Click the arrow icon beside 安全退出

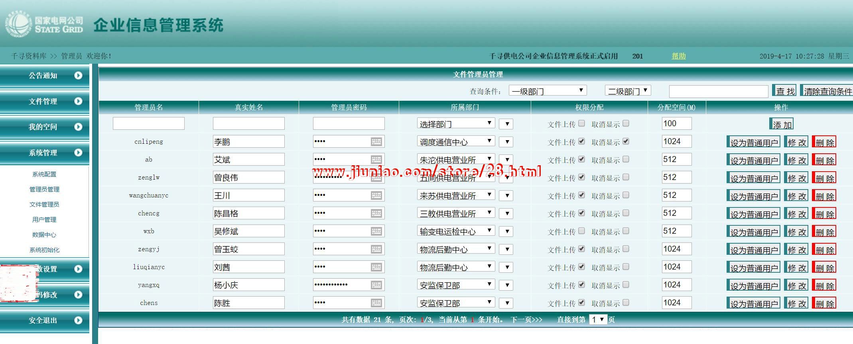(x=78, y=320)
